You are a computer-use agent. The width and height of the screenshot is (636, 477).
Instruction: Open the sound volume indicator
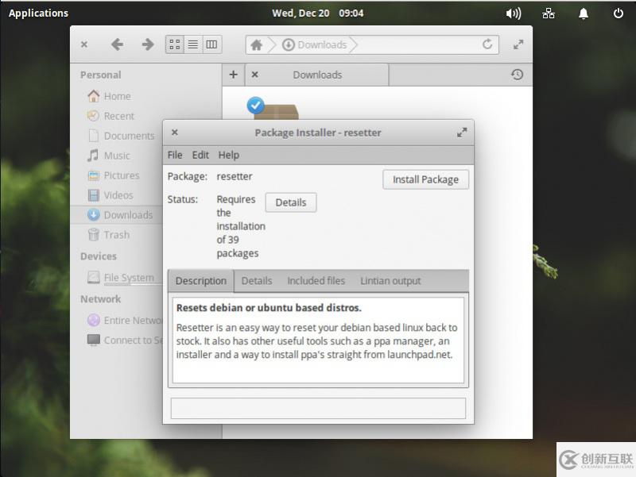tap(513, 13)
